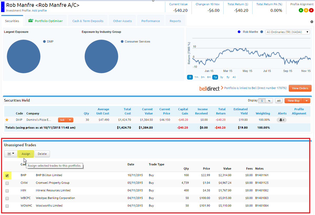Screen dimensions: 315x215
Task: Go to the Performance tab
Action: point(151,21)
